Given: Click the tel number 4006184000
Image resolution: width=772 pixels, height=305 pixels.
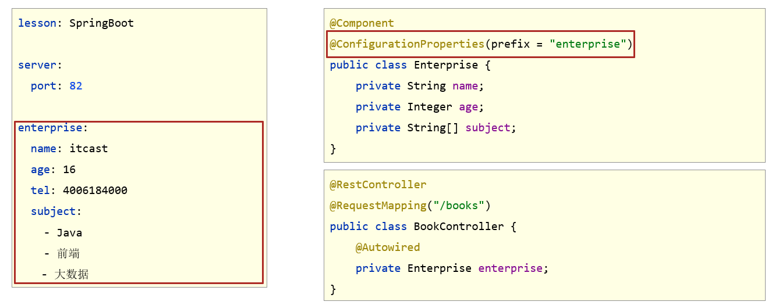Looking at the screenshot, I should (x=95, y=191).
